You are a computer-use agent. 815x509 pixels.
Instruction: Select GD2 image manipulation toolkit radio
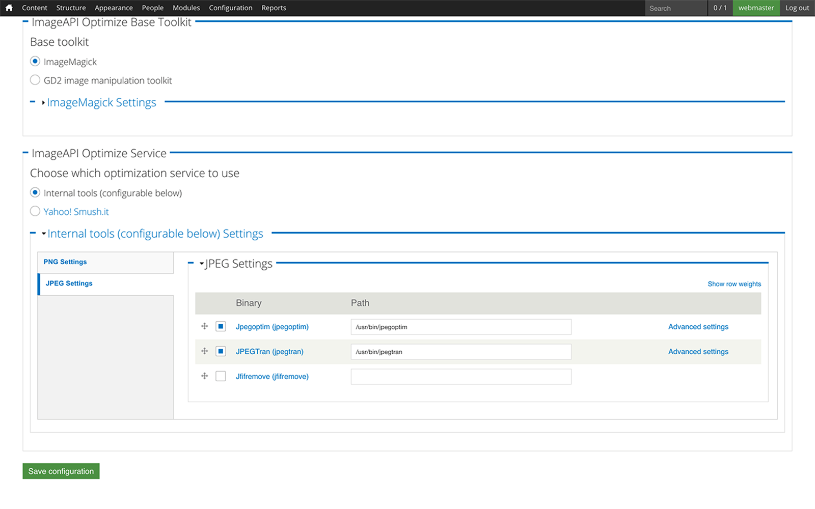[x=35, y=80]
